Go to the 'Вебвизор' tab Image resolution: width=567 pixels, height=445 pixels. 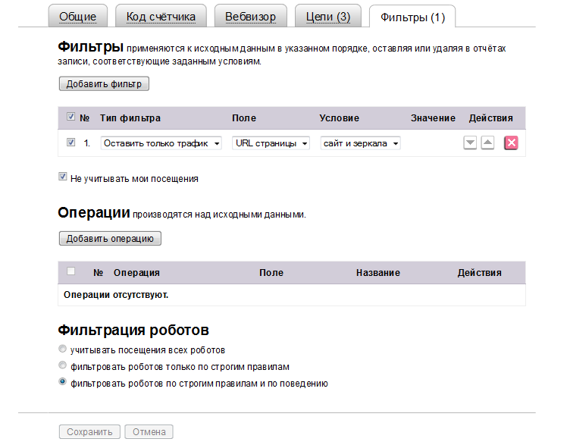tap(249, 16)
